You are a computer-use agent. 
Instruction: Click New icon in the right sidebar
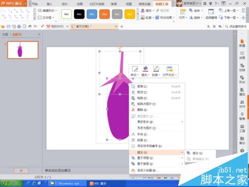point(242,43)
